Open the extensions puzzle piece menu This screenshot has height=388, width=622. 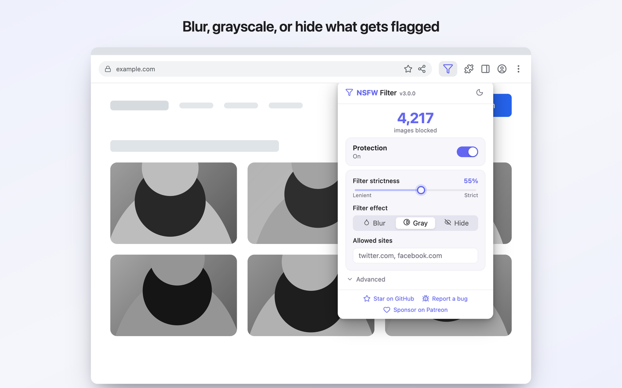469,69
